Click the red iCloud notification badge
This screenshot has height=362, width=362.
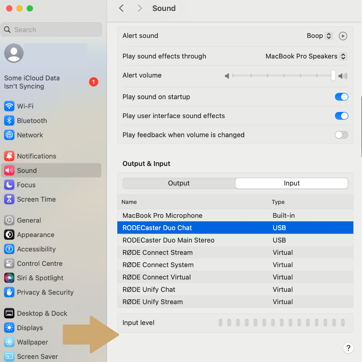[x=93, y=82]
